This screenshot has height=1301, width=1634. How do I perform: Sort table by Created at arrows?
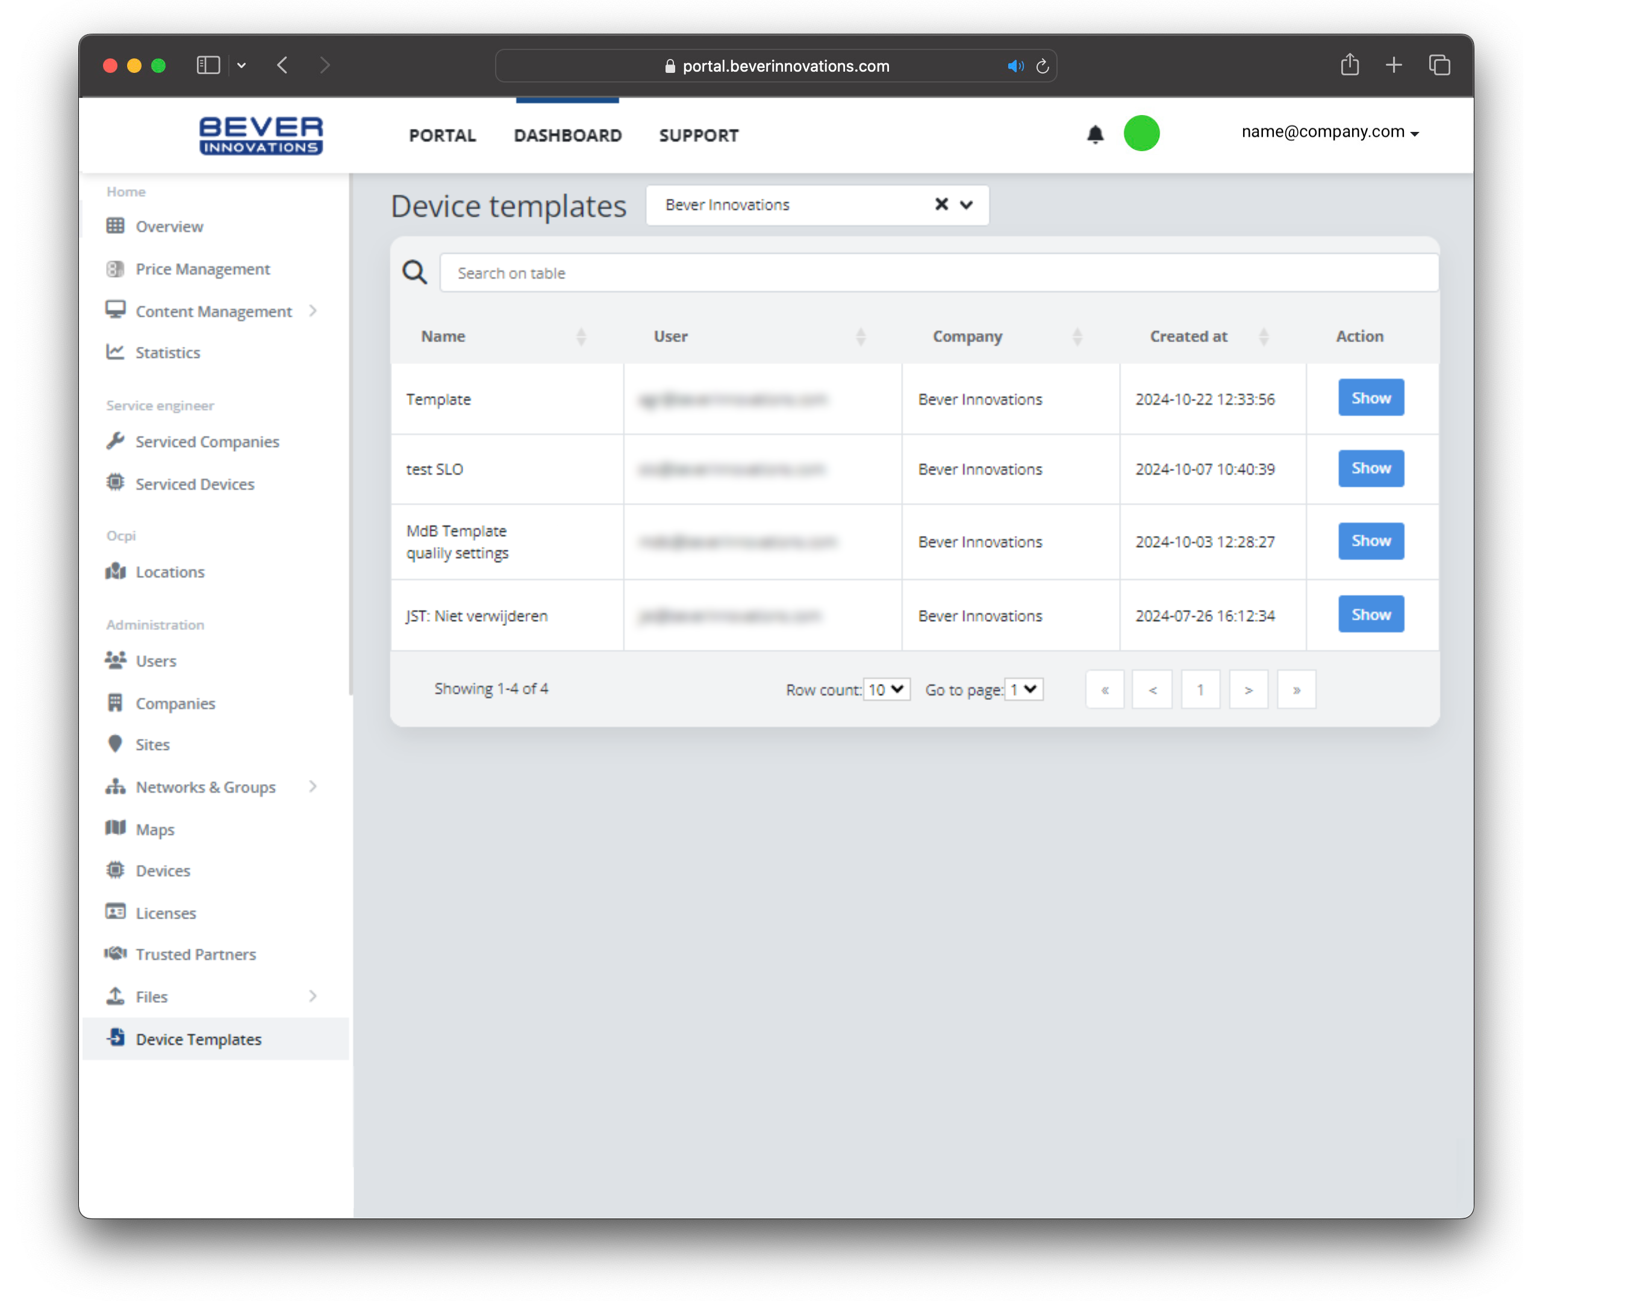coord(1264,337)
